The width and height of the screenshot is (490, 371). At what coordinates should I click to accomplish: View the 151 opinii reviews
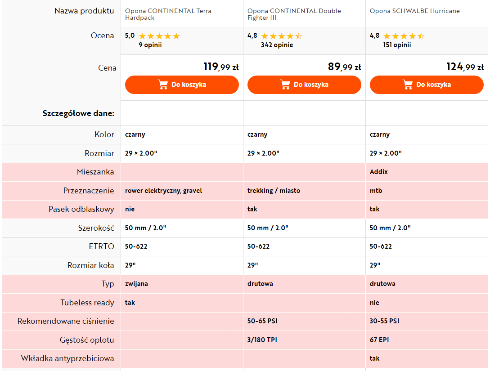coord(397,45)
